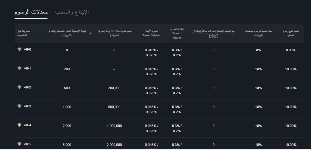Click the VIP1 200 account value cell

[67, 69]
